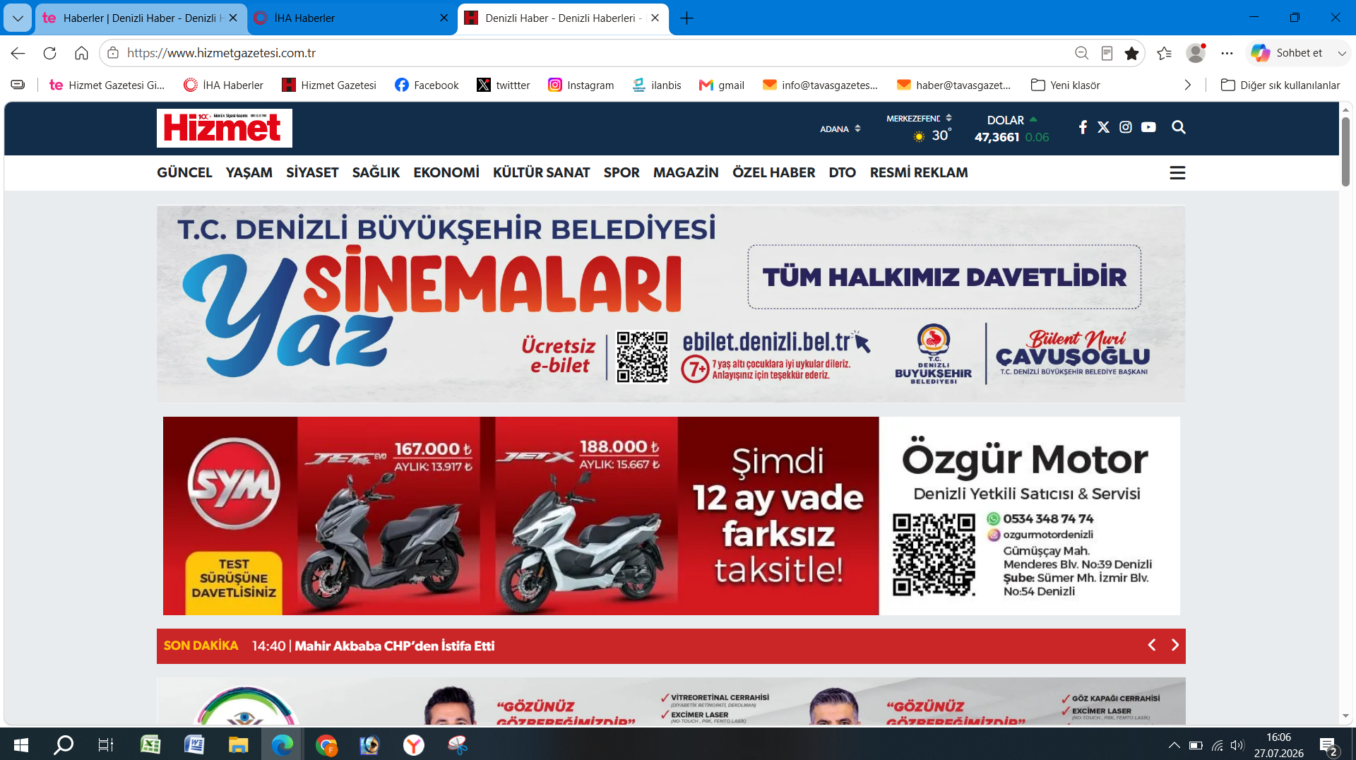Open the Yeni klasör bookmark folder
Image resolution: width=1356 pixels, height=760 pixels.
[1066, 85]
